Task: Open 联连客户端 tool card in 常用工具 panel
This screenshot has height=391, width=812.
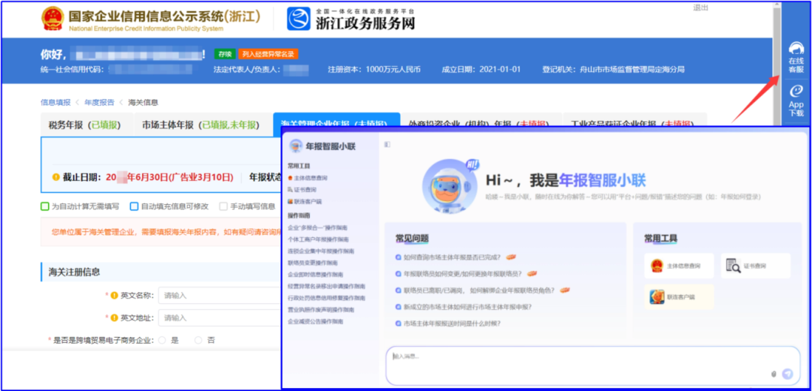Action: click(x=679, y=297)
